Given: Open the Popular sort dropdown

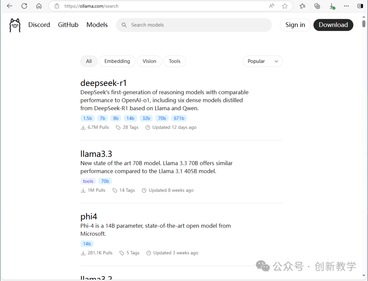Looking at the screenshot, I should point(263,61).
